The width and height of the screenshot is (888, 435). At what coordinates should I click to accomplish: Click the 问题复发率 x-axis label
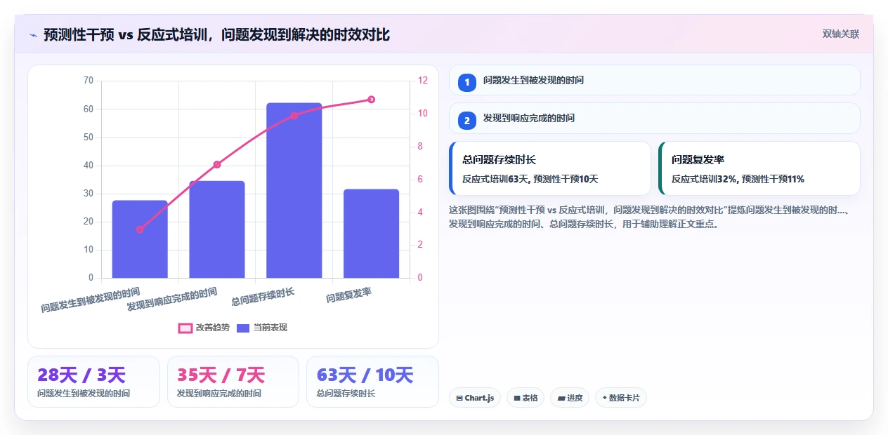tap(349, 296)
